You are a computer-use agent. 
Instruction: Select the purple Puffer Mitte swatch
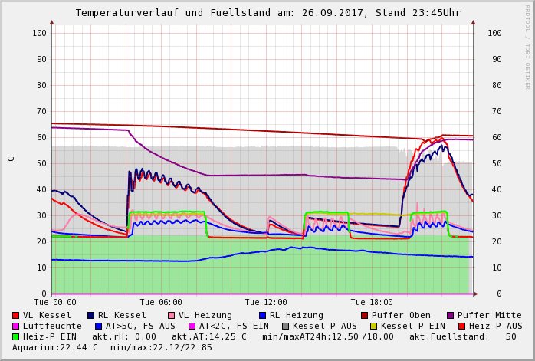(450, 315)
